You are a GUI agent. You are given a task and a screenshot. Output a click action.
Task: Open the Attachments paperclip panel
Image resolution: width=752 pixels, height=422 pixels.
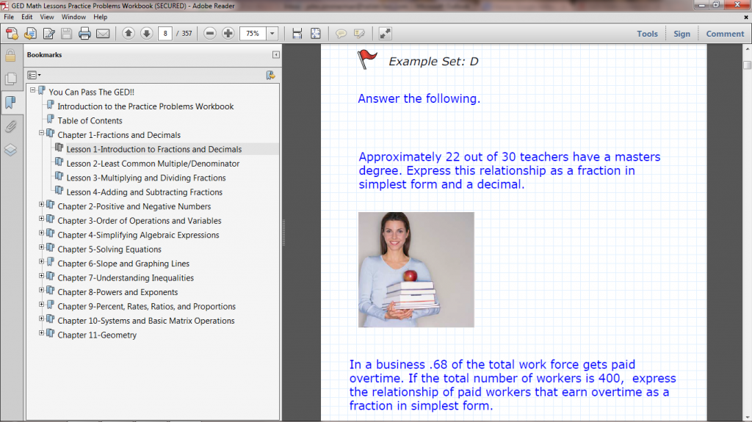pos(10,126)
